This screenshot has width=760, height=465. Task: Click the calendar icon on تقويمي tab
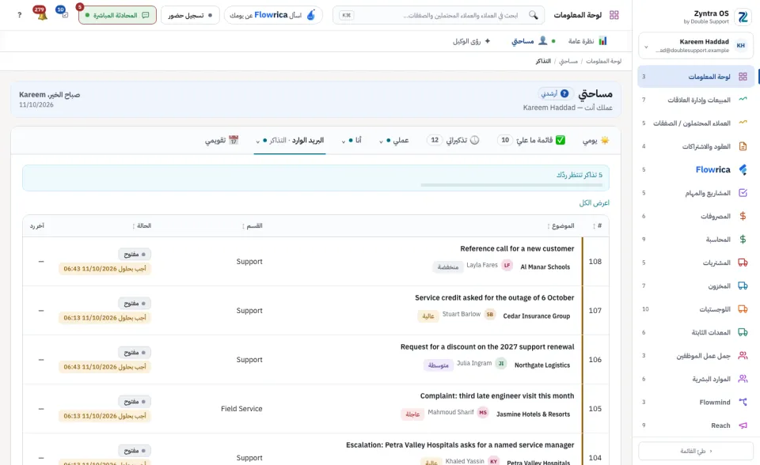coord(234,140)
